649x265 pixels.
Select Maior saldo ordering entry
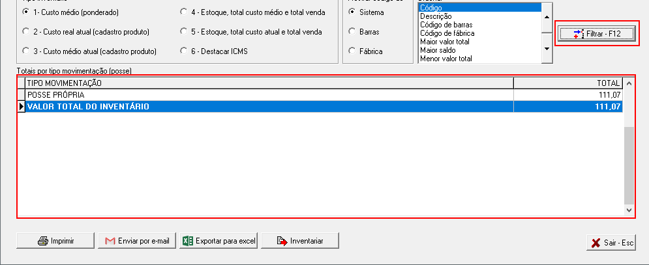[479, 50]
